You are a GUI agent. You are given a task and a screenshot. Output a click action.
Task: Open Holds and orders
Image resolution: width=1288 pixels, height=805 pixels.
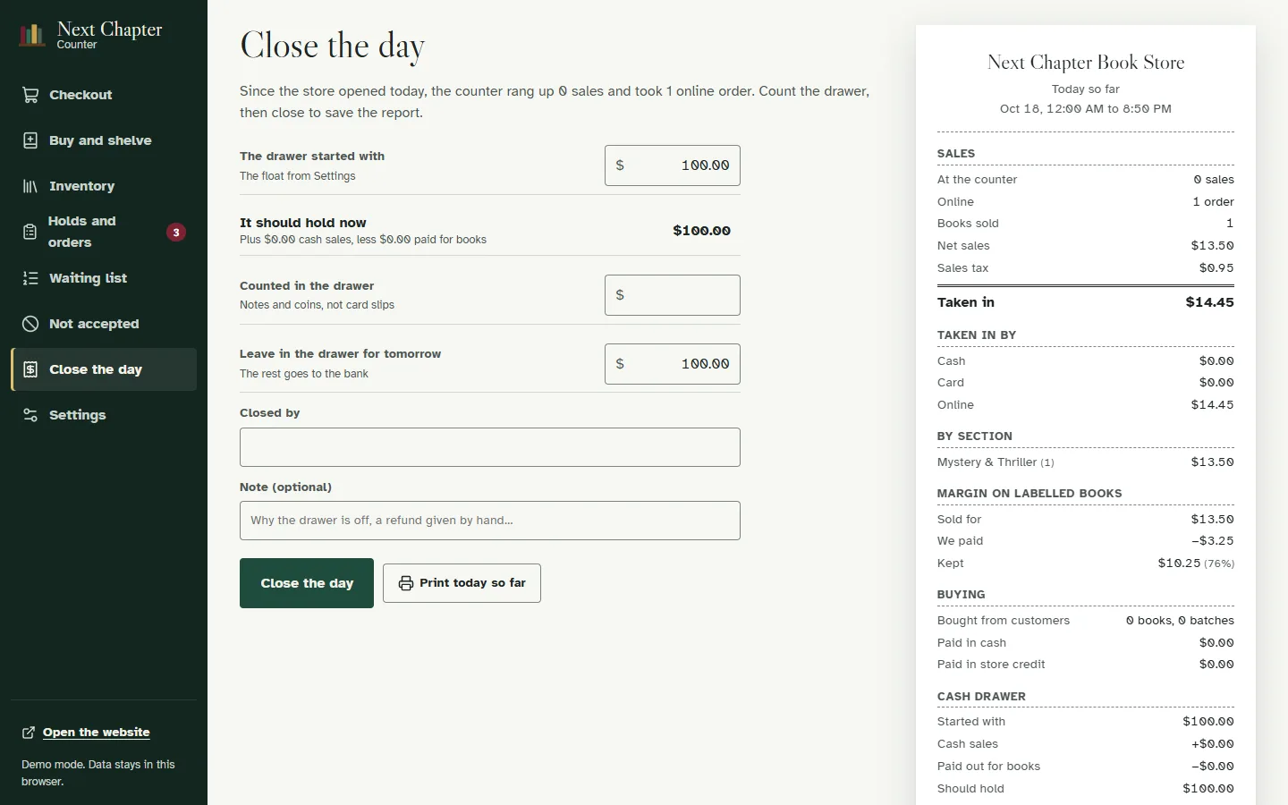104,232
